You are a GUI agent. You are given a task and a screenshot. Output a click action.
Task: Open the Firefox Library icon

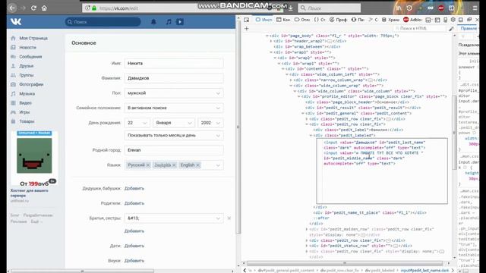click(x=399, y=8)
